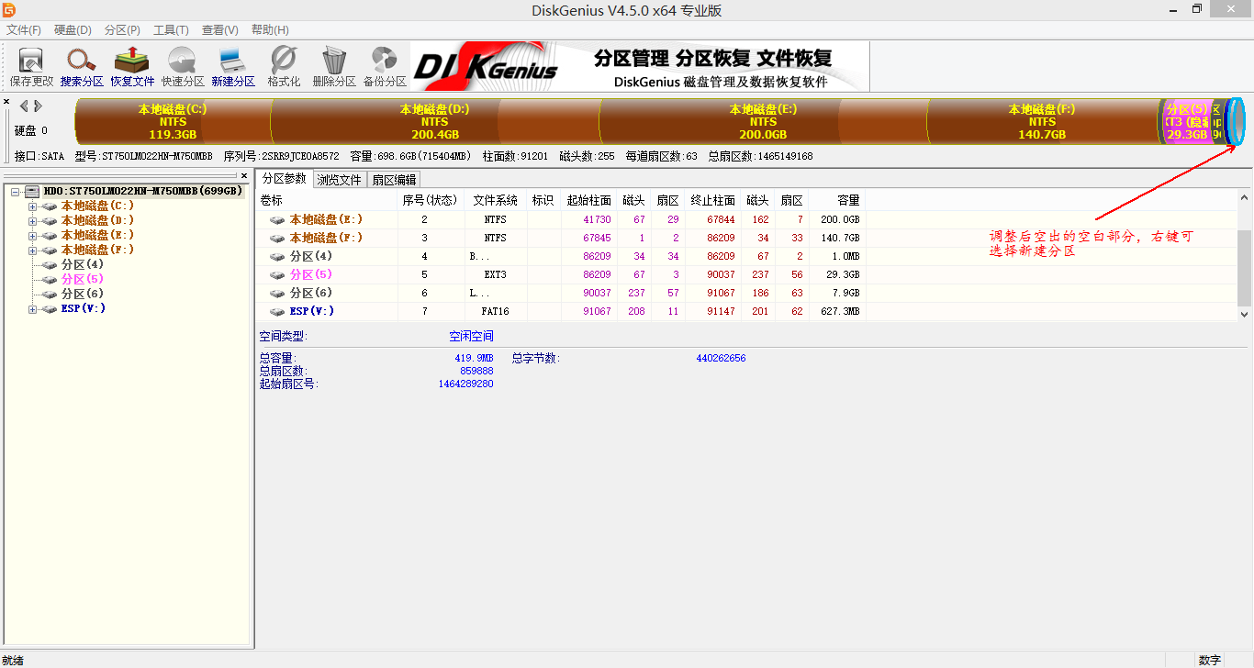Viewport: 1254px width, 668px height.
Task: Click the drive icon beside 本地磁盘(E:) table row
Action: pos(277,219)
